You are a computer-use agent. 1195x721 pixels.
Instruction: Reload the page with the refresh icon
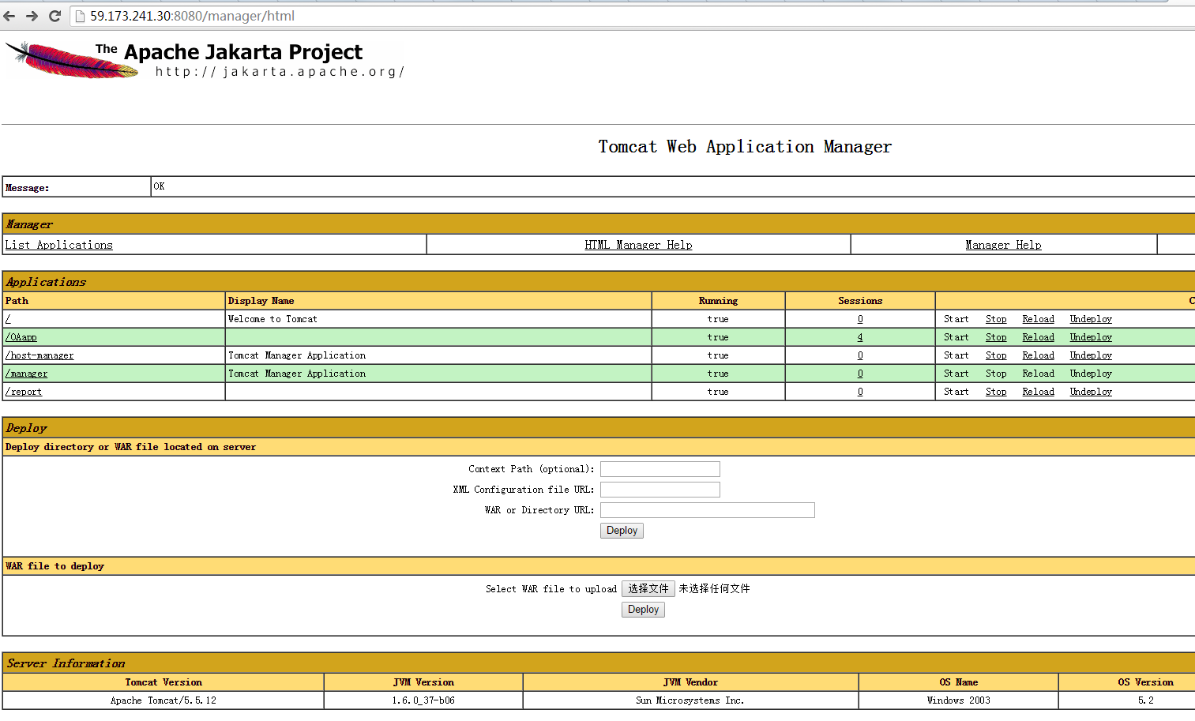coord(54,16)
